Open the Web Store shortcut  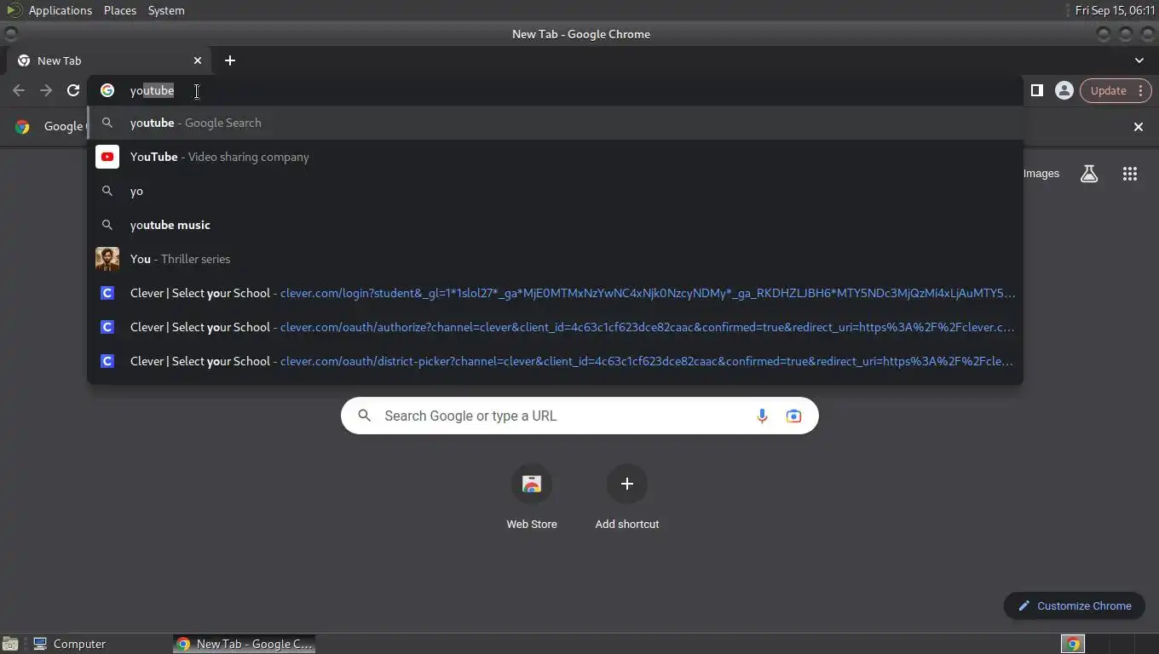(532, 498)
